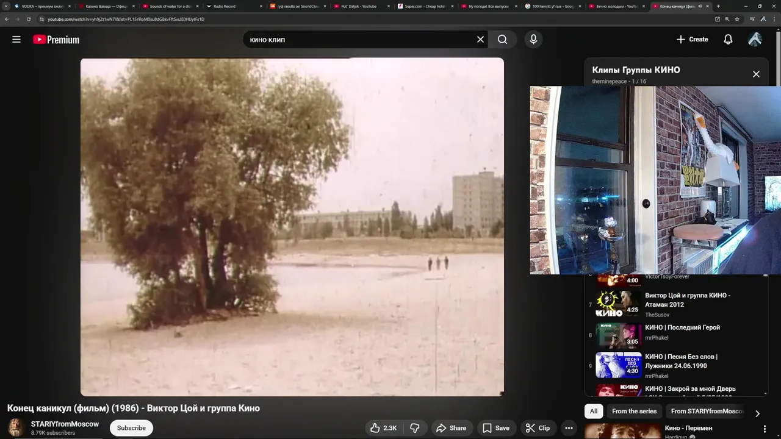Open the Create button menu

[693, 40]
